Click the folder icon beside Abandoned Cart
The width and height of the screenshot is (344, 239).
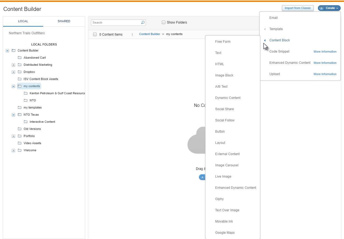coord(20,58)
